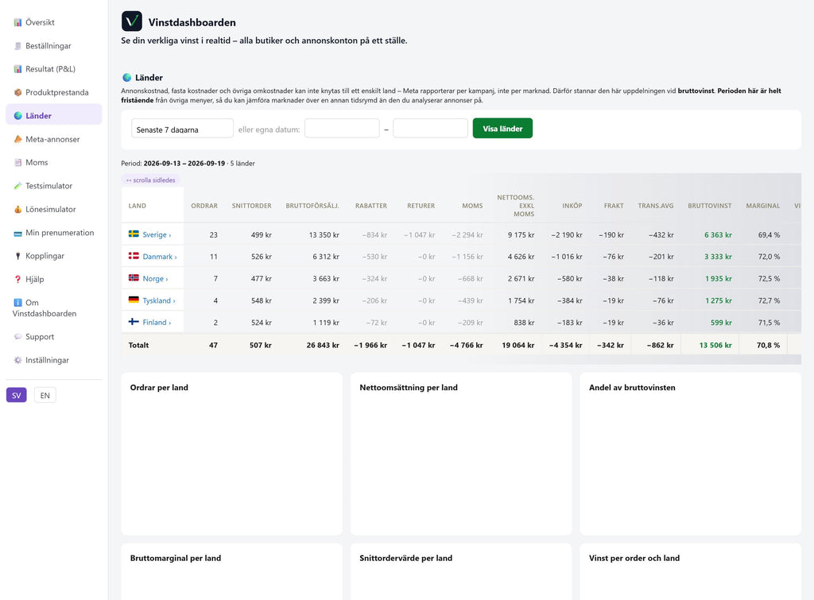Click the Vinstdashboarden logo icon

click(x=132, y=21)
